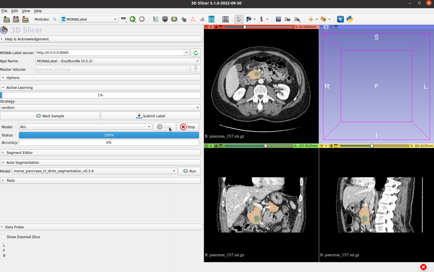Open the Edit menu
This screenshot has height=272, width=434.
[14, 11]
